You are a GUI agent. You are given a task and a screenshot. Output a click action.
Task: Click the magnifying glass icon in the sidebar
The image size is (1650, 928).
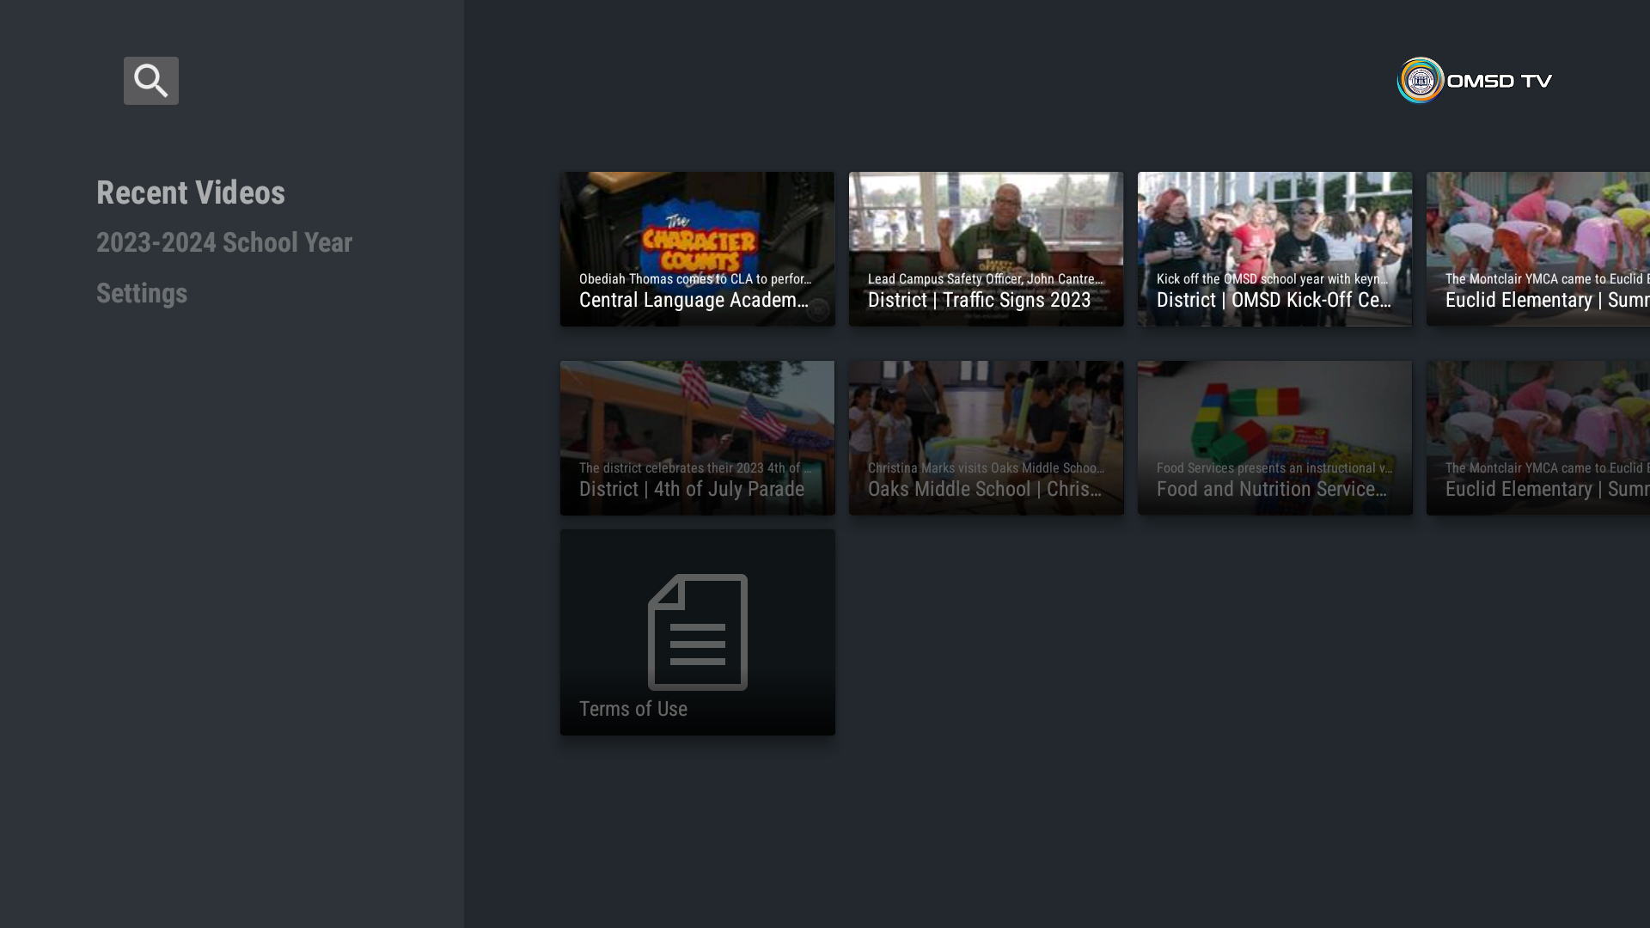pos(151,80)
